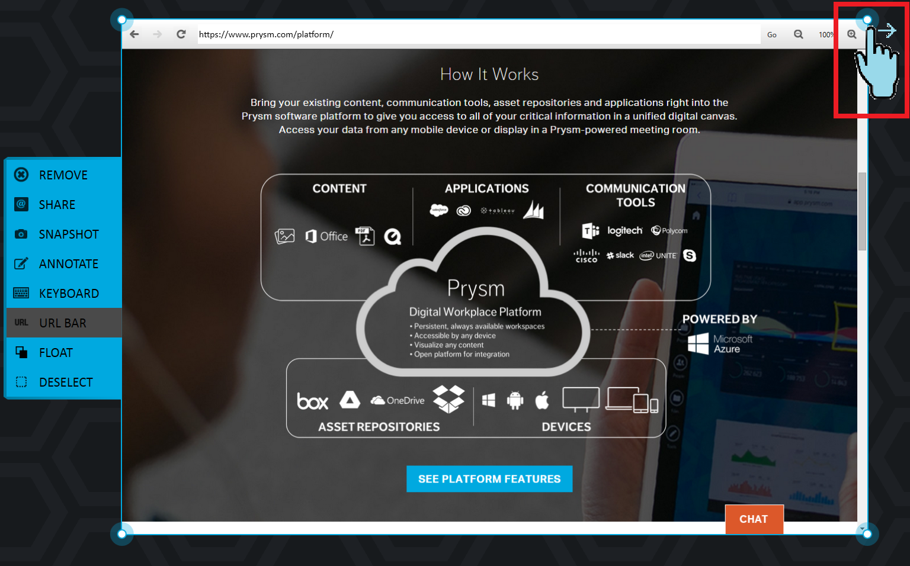The image size is (910, 566).
Task: Click the 100% zoom level
Action: click(x=826, y=35)
